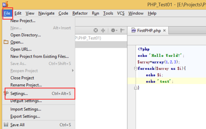Image resolution: width=206 pixels, height=129 pixels.
Task: Switch to the FirstPHP.php tab
Action: (149, 30)
